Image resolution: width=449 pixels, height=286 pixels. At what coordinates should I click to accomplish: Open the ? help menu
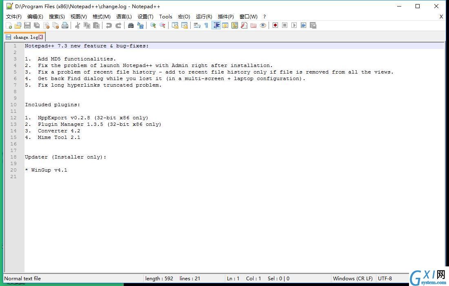pyautogui.click(x=265, y=17)
